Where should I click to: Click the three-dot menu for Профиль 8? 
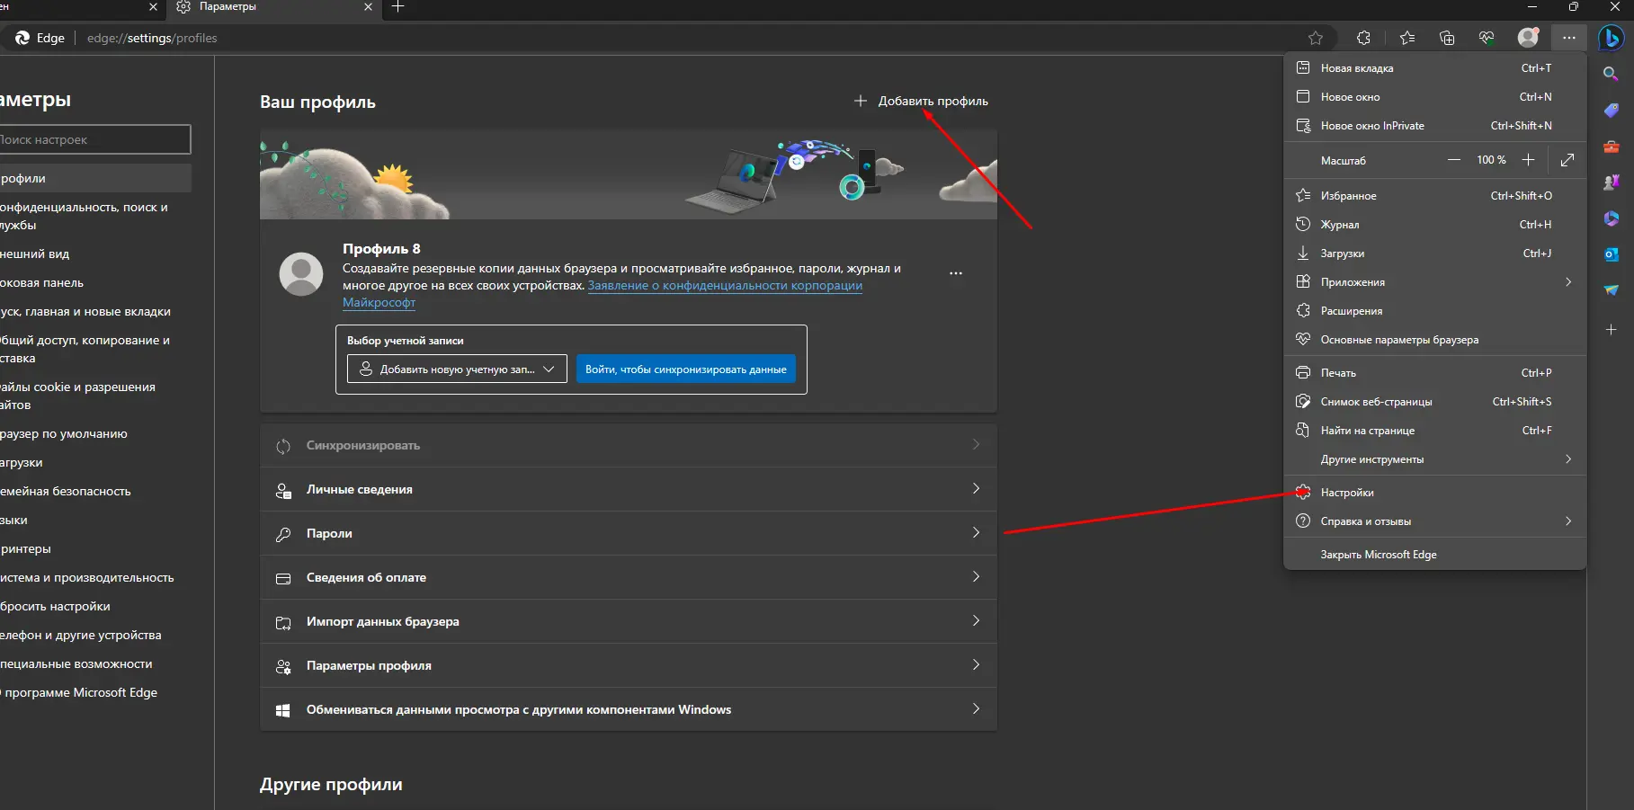[x=956, y=273]
